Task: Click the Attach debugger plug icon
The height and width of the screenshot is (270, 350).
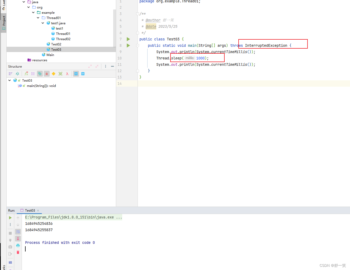Action: 10,240
